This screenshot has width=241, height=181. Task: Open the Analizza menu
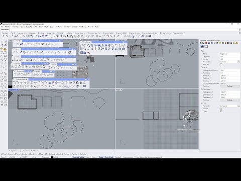point(75,27)
